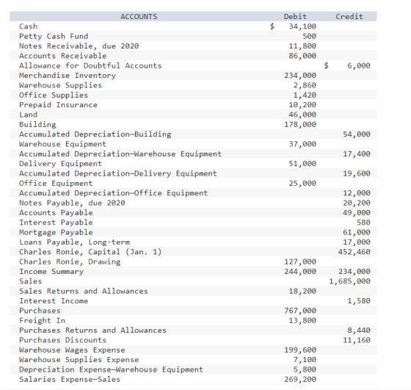
Task: Select Accumulated Depreciation—Warehouse Equipment label
Action: tap(120, 154)
